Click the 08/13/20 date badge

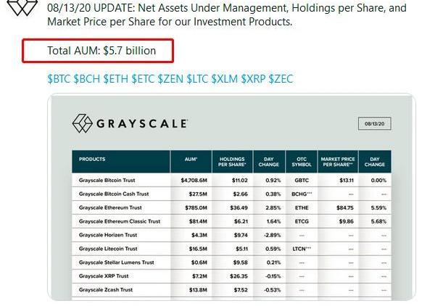tap(374, 124)
